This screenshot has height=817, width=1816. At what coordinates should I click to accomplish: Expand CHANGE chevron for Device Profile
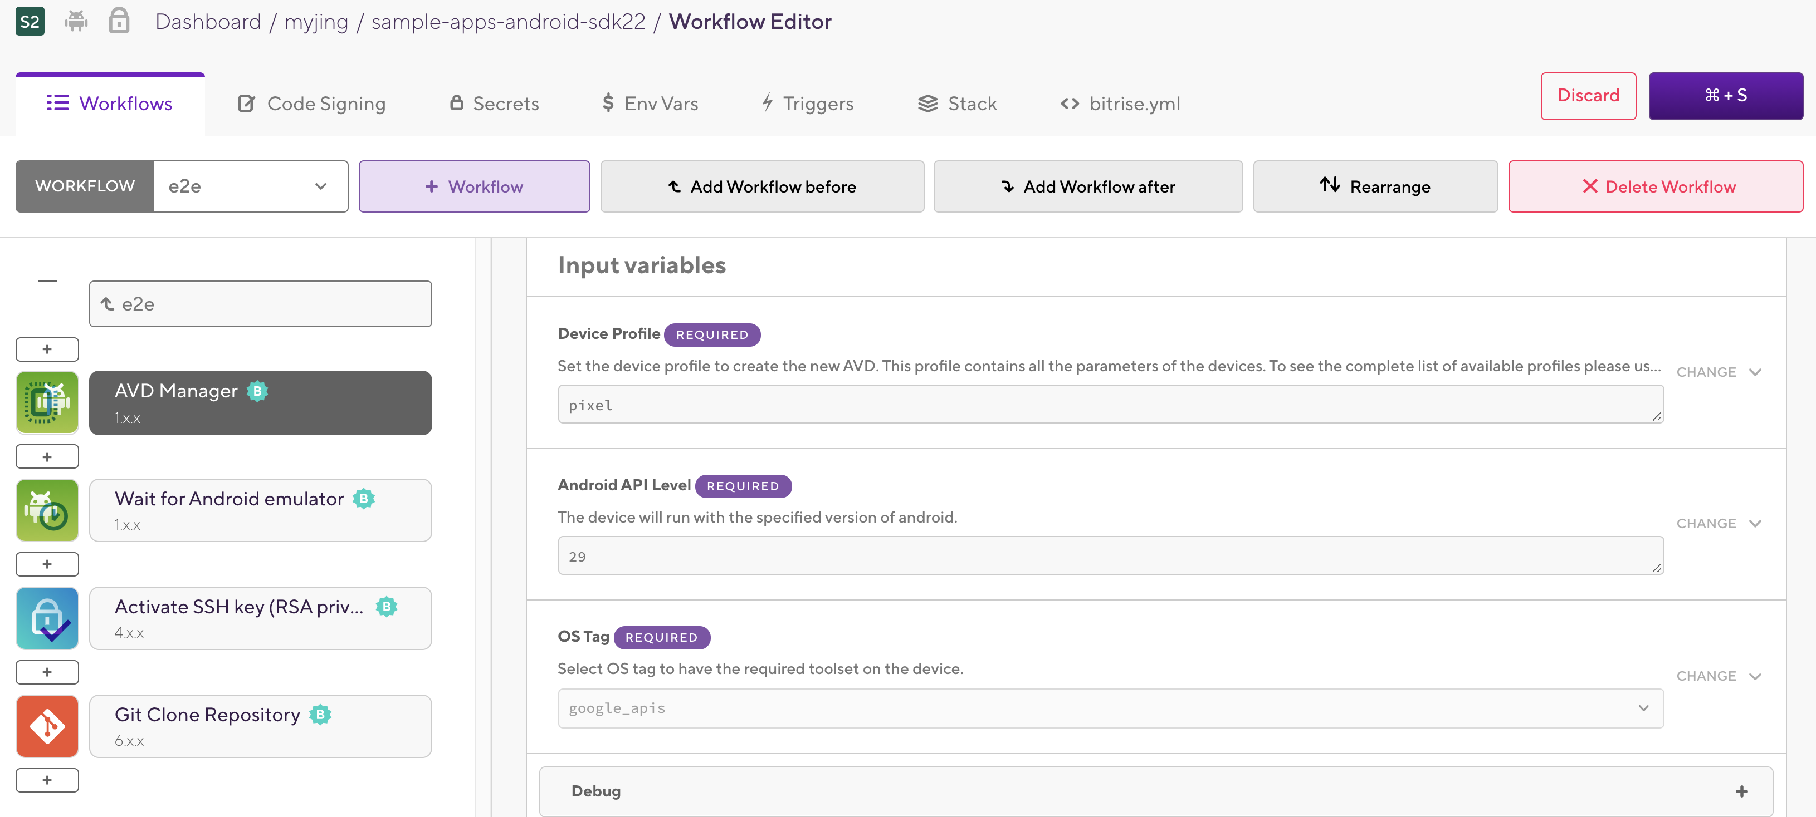[x=1755, y=372]
